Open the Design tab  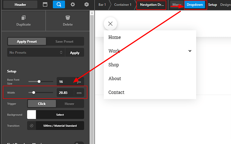[x=225, y=5]
